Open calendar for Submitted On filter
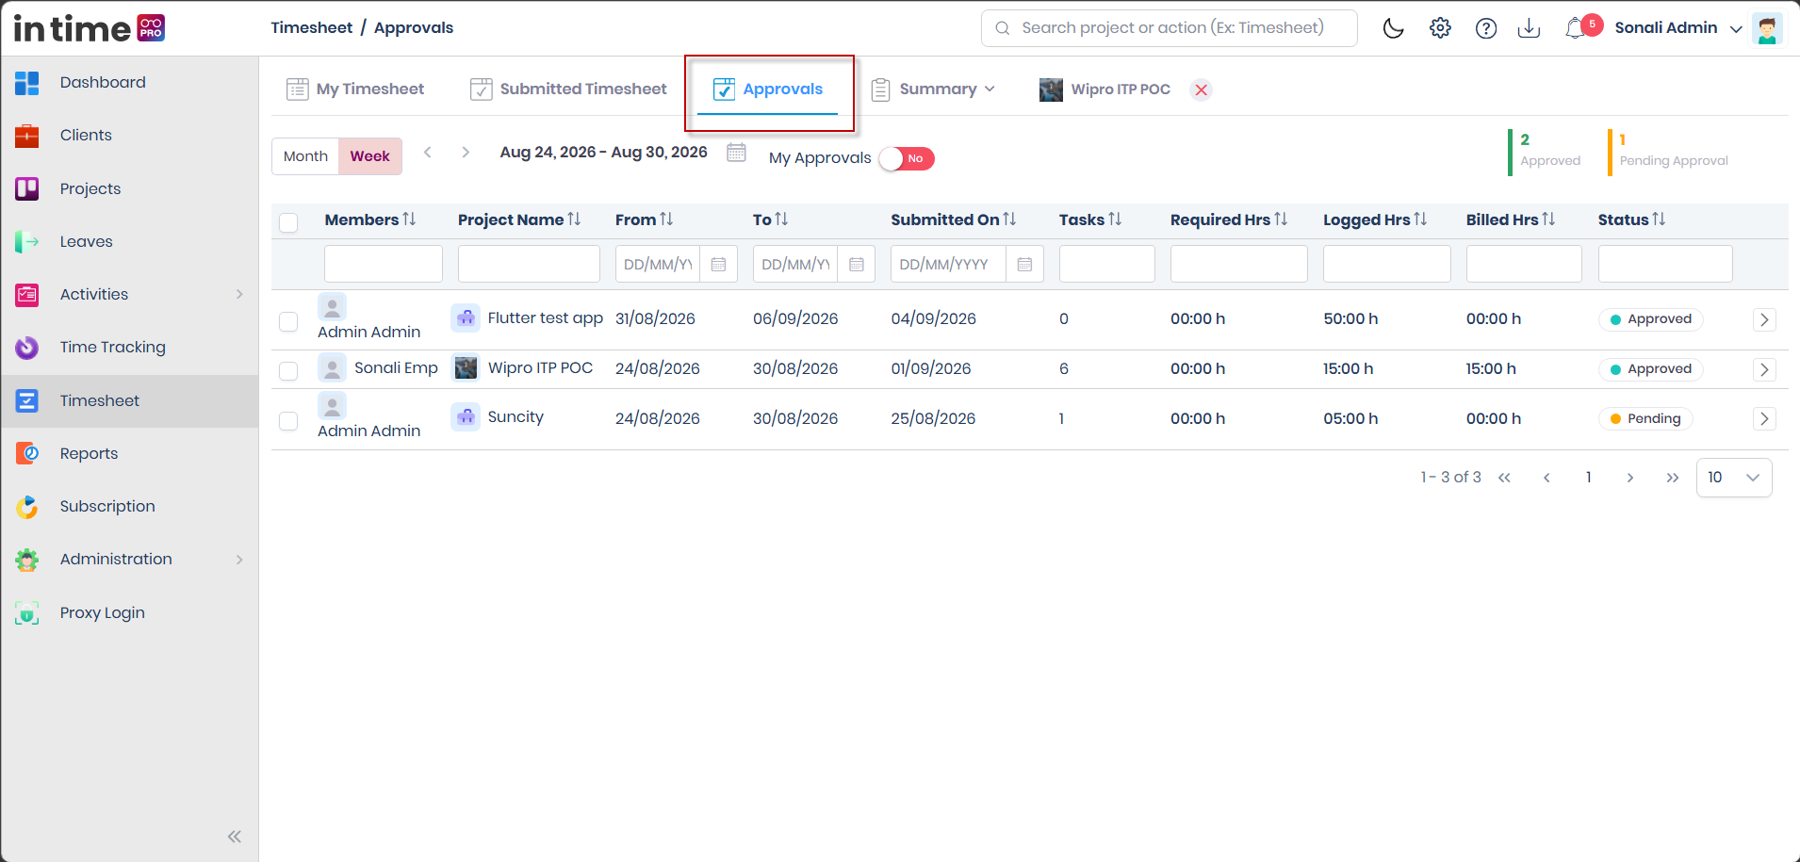The height and width of the screenshot is (862, 1800). click(x=1024, y=265)
